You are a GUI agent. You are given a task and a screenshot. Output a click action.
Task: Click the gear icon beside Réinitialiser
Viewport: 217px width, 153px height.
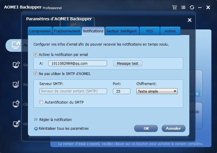click(36, 129)
